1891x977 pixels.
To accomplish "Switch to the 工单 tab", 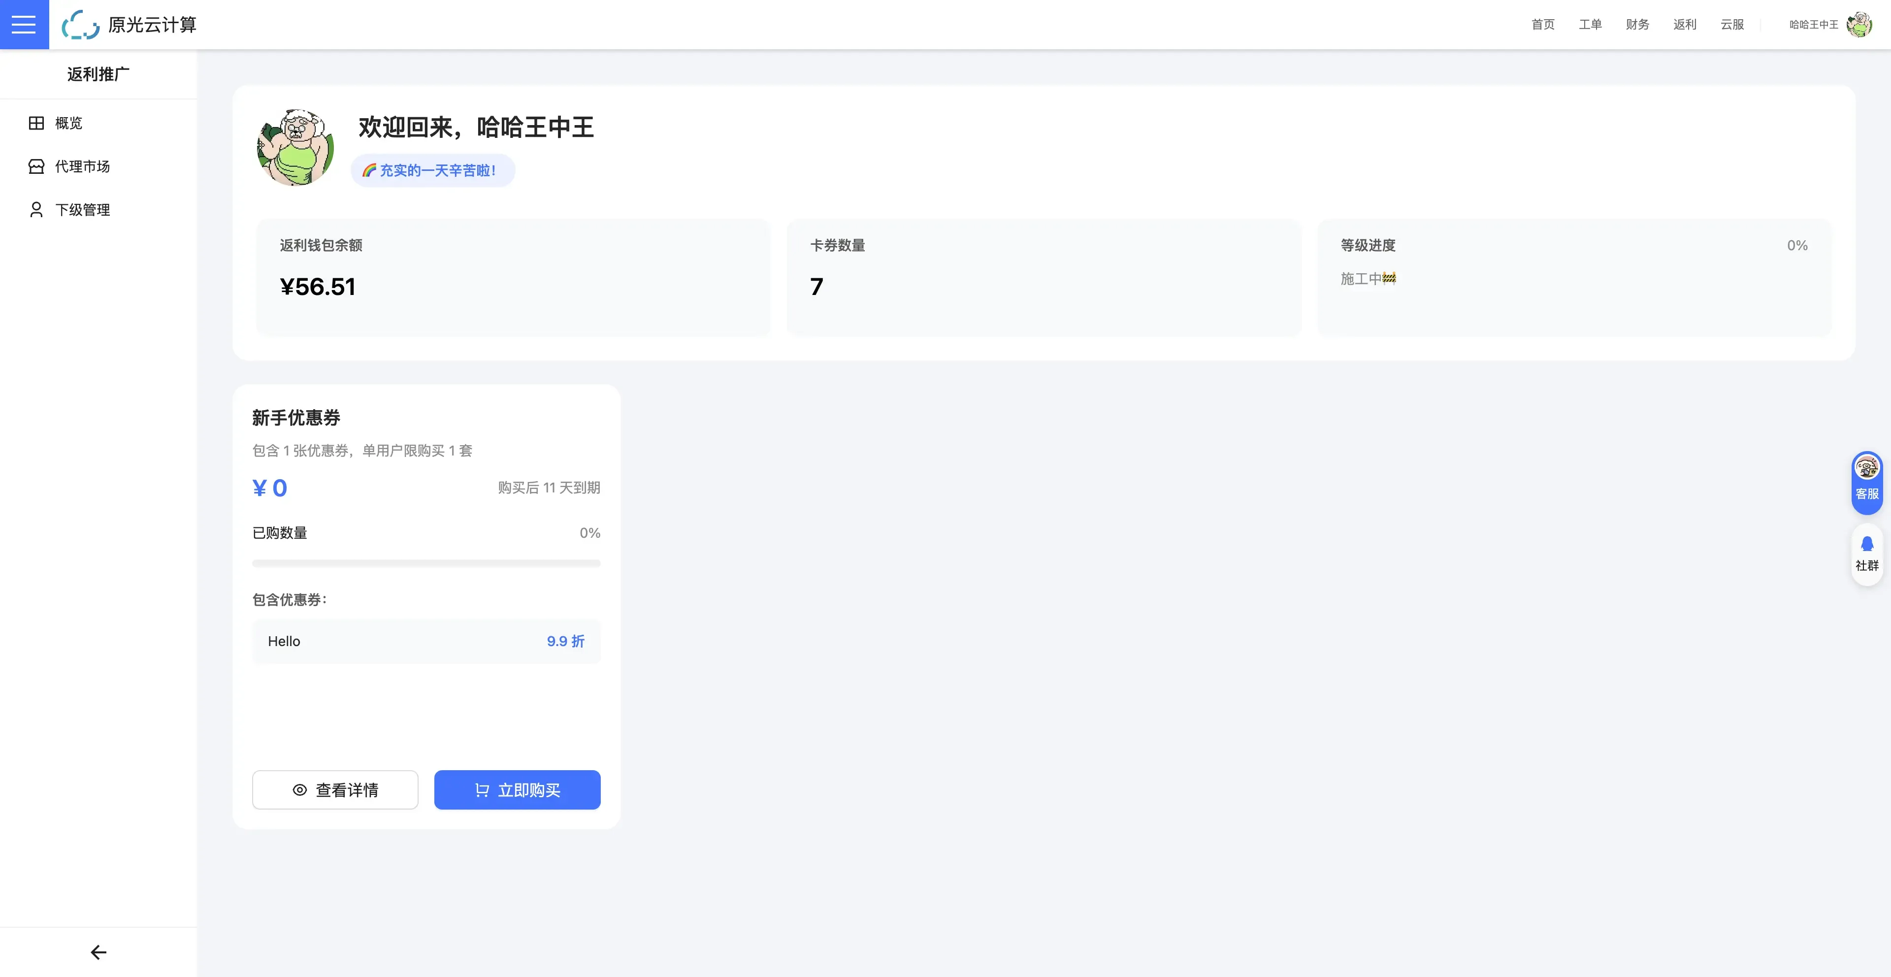I will [x=1590, y=24].
